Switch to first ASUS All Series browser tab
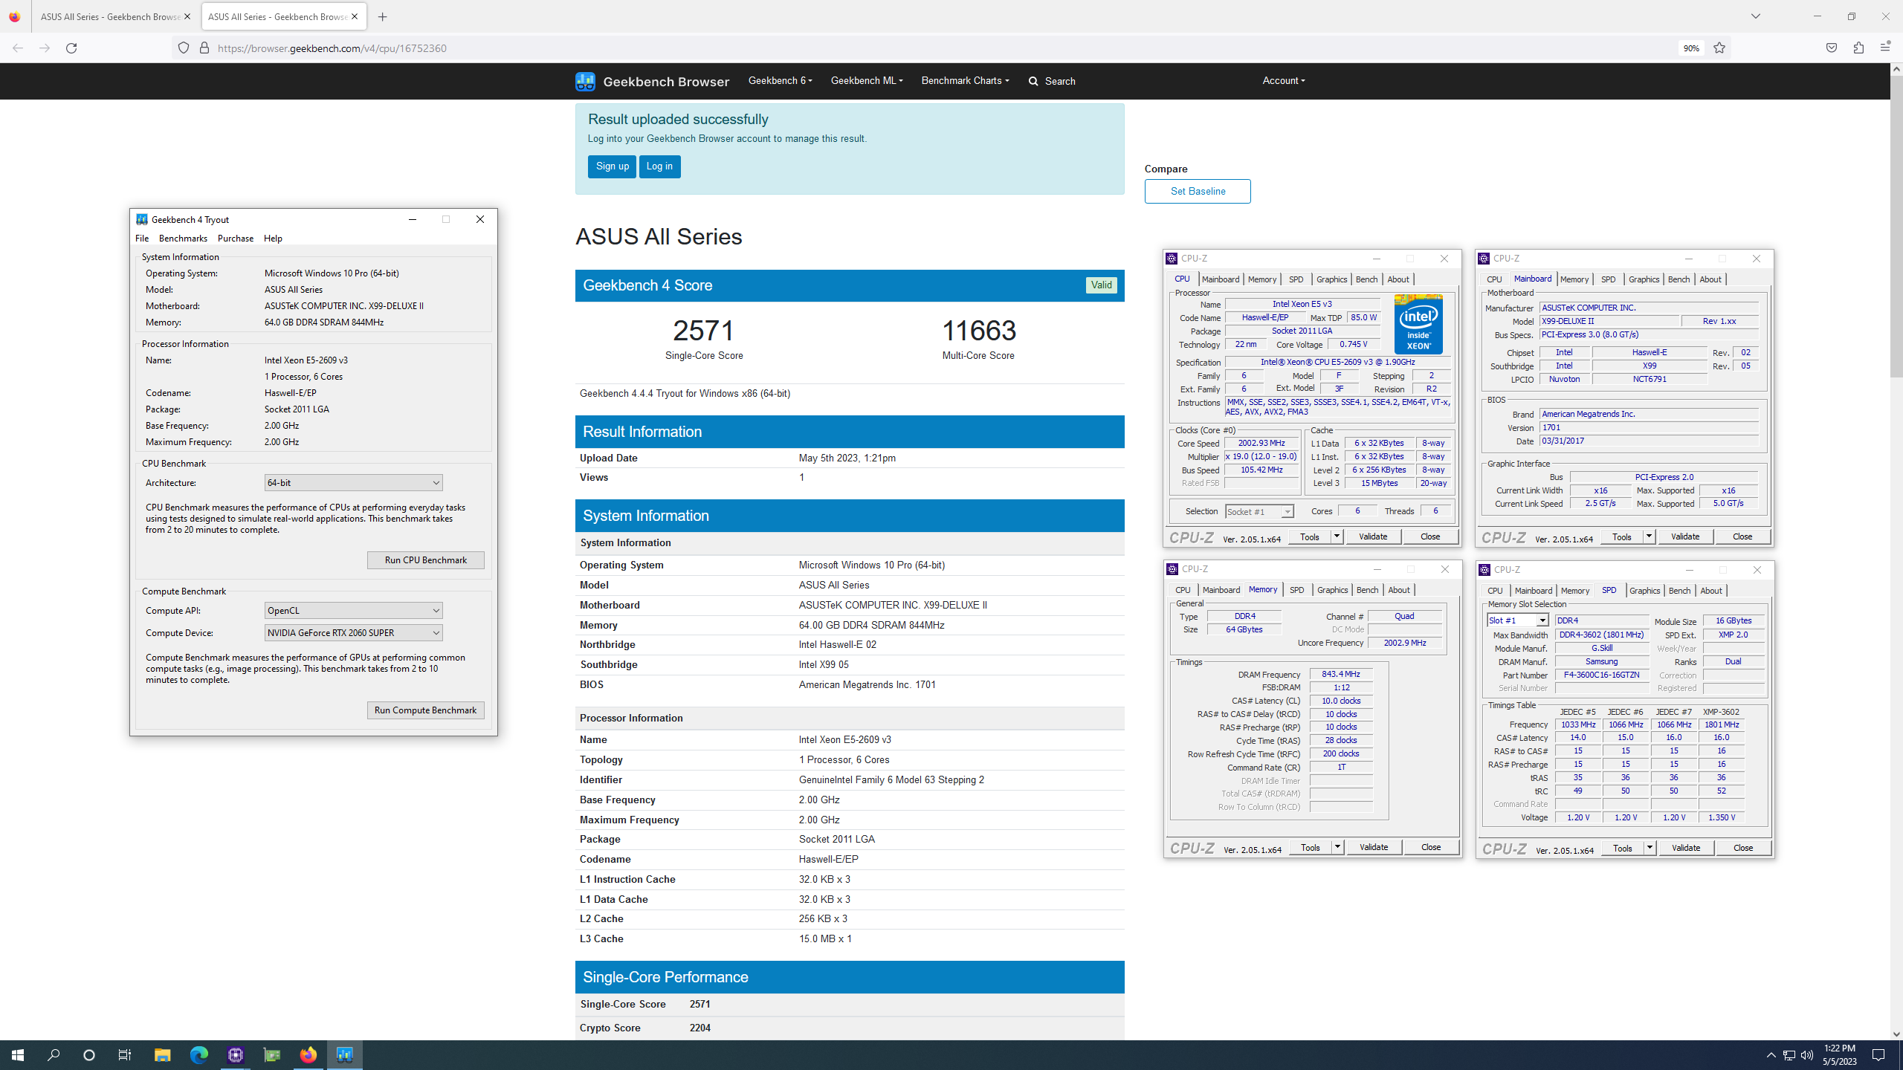1903x1070 pixels. (110, 16)
